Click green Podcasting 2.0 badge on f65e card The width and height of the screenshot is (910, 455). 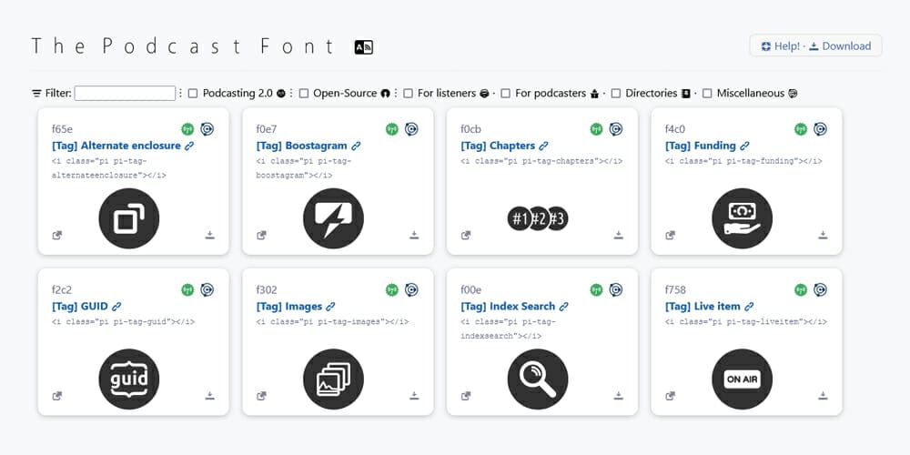click(x=187, y=129)
